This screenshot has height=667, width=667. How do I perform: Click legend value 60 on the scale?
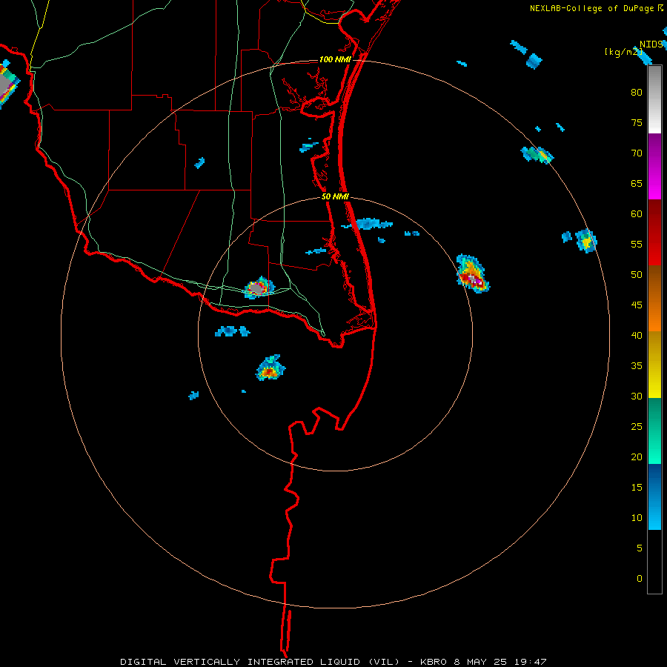[637, 214]
